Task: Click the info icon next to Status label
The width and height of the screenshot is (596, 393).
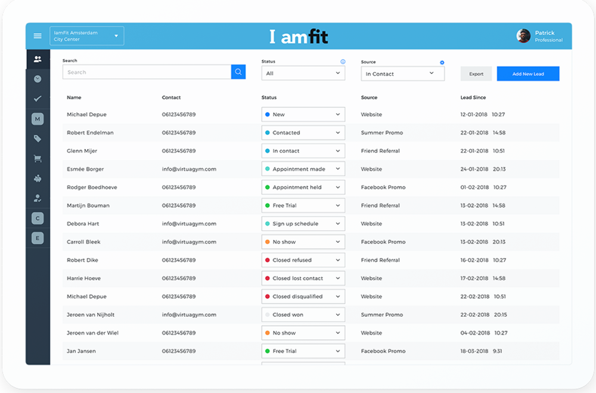Action: coord(344,61)
